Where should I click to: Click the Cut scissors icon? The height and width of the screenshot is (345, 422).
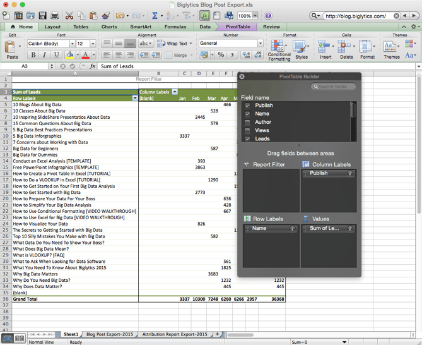(69, 15)
